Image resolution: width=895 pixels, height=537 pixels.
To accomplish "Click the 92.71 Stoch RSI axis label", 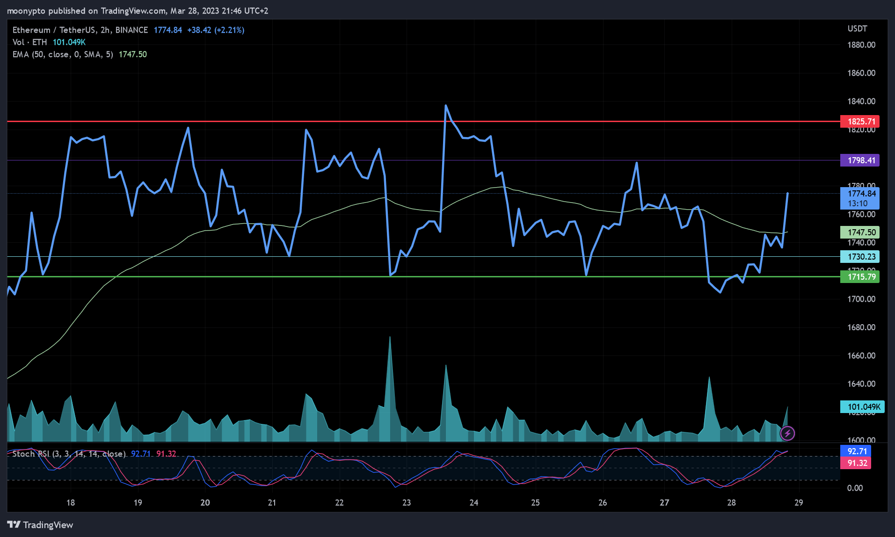I will [856, 451].
